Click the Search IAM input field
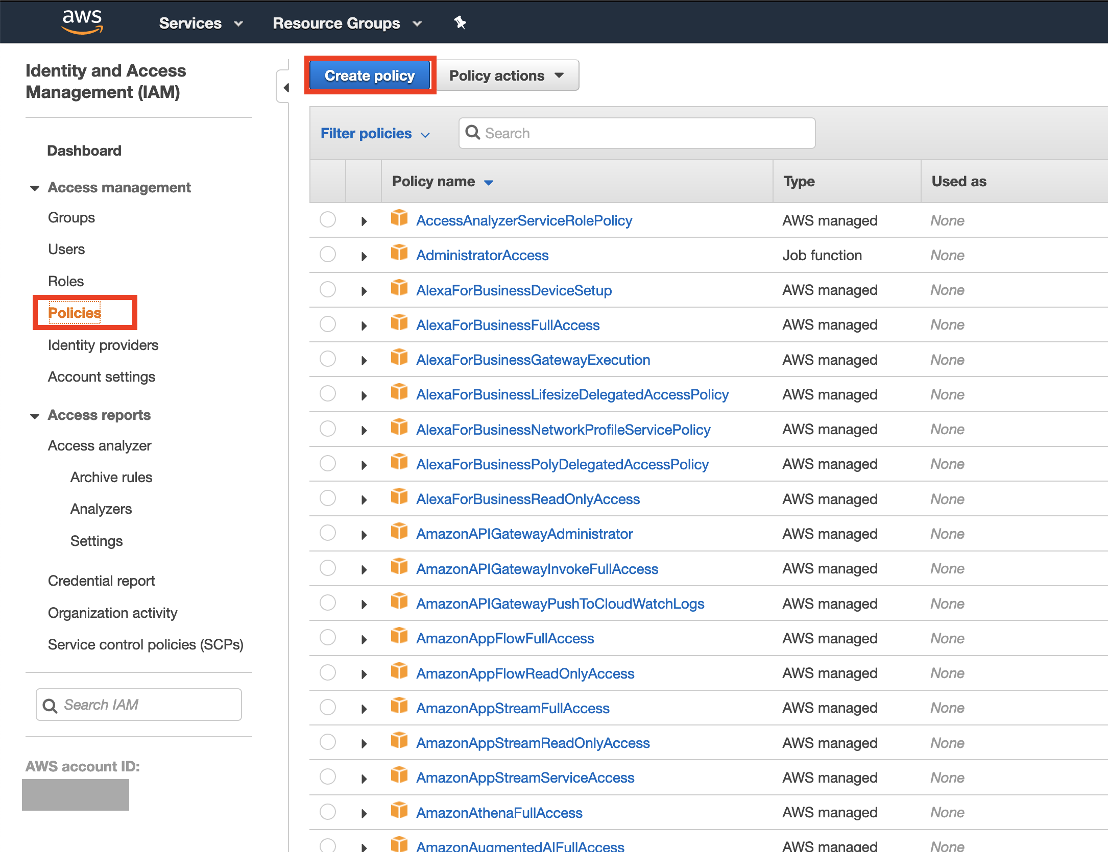Viewport: 1108px width, 852px height. tap(139, 705)
